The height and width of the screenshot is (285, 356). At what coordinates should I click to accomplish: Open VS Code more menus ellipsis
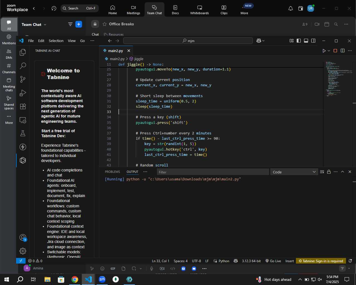tap(92, 41)
